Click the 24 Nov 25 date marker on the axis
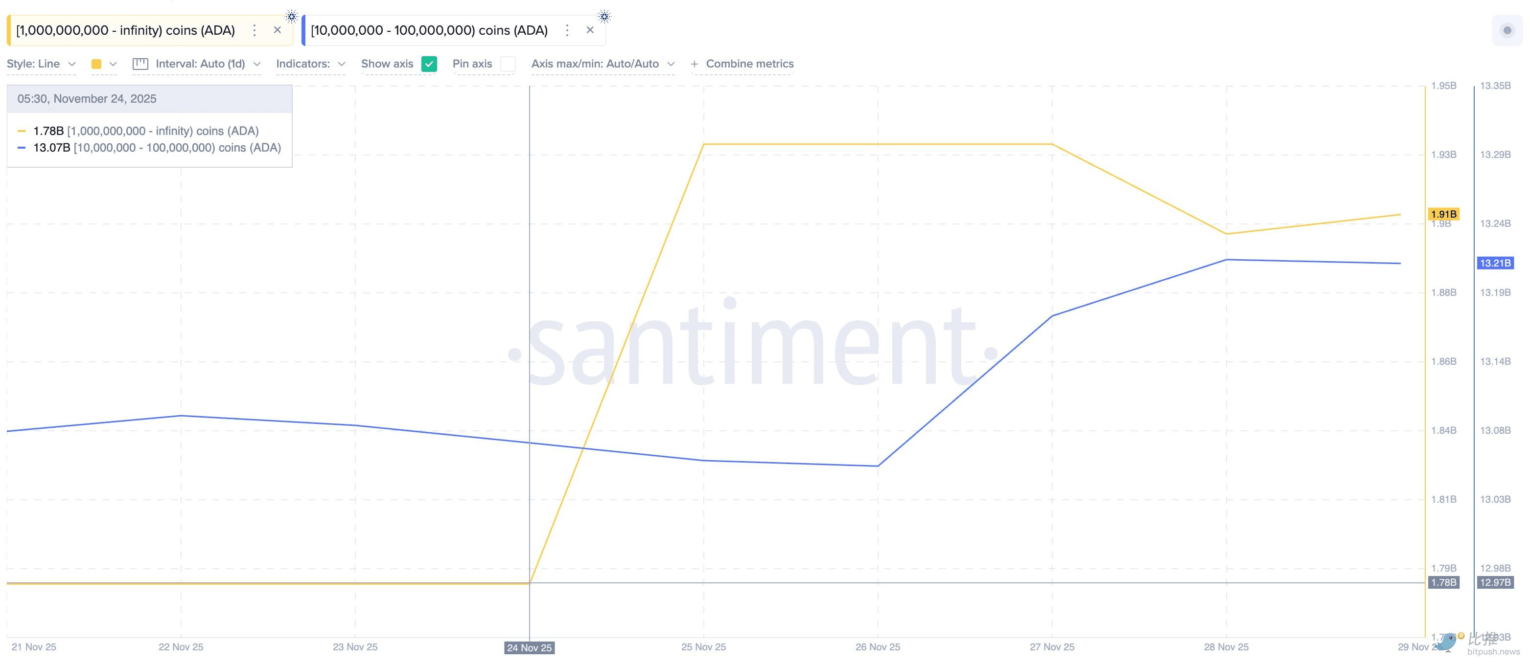The image size is (1530, 665). (529, 648)
